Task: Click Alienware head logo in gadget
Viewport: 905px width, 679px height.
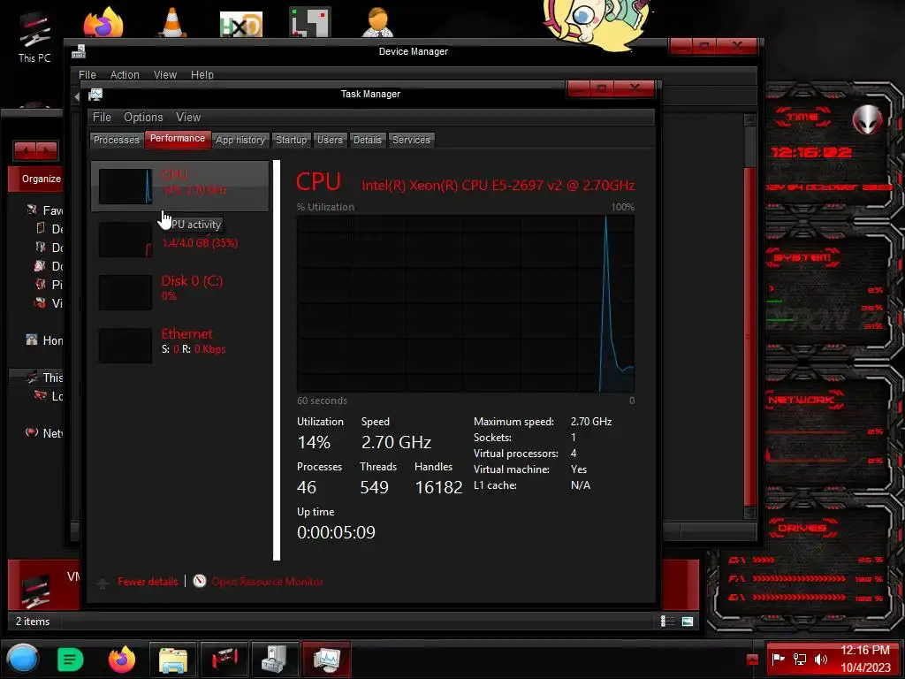Action: [x=868, y=119]
